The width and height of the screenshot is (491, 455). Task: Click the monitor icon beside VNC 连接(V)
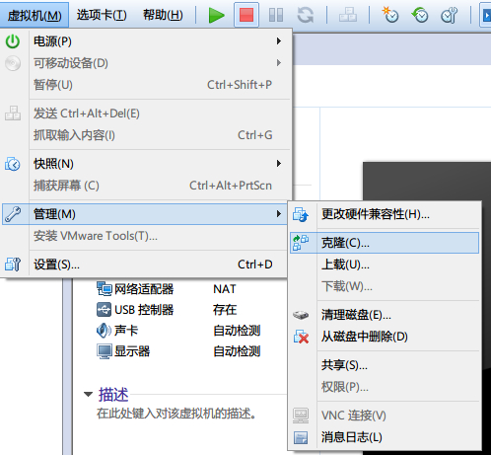pyautogui.click(x=301, y=416)
